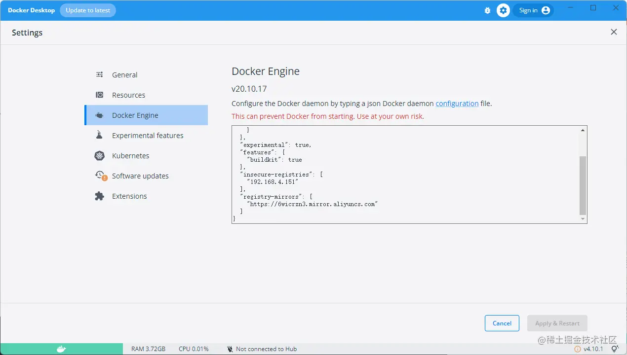
Task: Click the Apply & Restart button
Action: coord(557,323)
